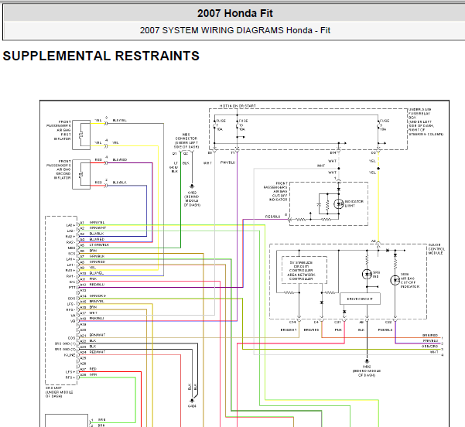Click the front passenger's airbag cutoff indicator label
The image size is (465, 427).
coord(275,192)
